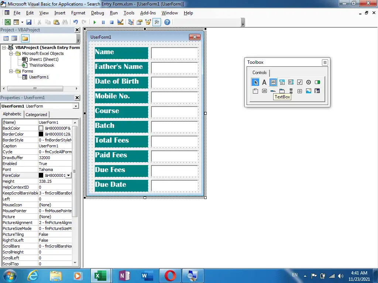Viewport: 378px width, 283px height.
Task: Select ThisWorkbook in project tree
Action: (x=41, y=65)
